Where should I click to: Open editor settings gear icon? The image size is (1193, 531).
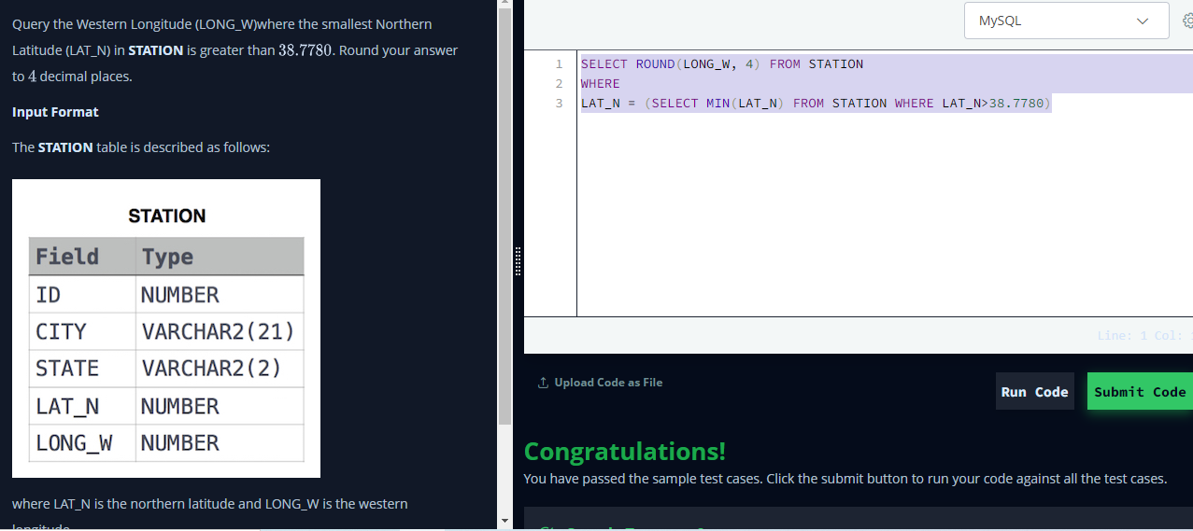[1187, 21]
